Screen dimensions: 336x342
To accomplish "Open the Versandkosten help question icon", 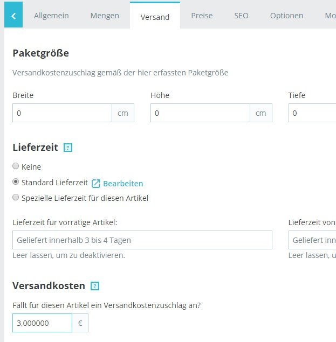I will point(95,286).
